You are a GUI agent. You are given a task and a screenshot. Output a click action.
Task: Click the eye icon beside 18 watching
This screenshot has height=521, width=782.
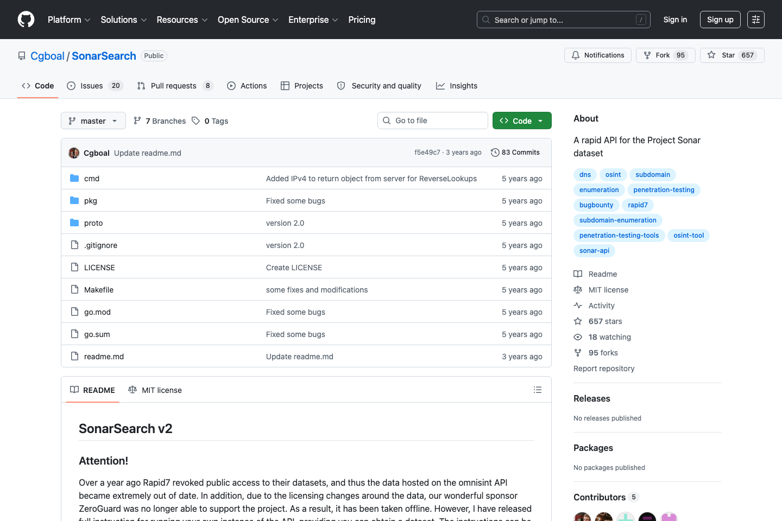(577, 337)
